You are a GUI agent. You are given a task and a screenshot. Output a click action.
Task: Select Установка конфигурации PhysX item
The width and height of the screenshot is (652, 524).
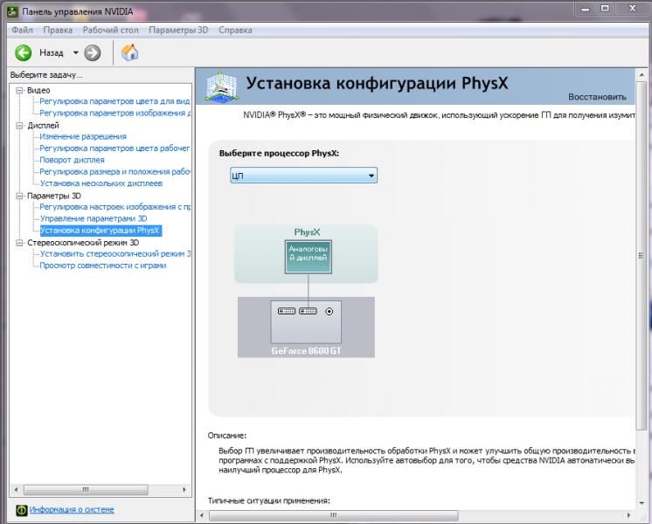pyautogui.click(x=101, y=231)
